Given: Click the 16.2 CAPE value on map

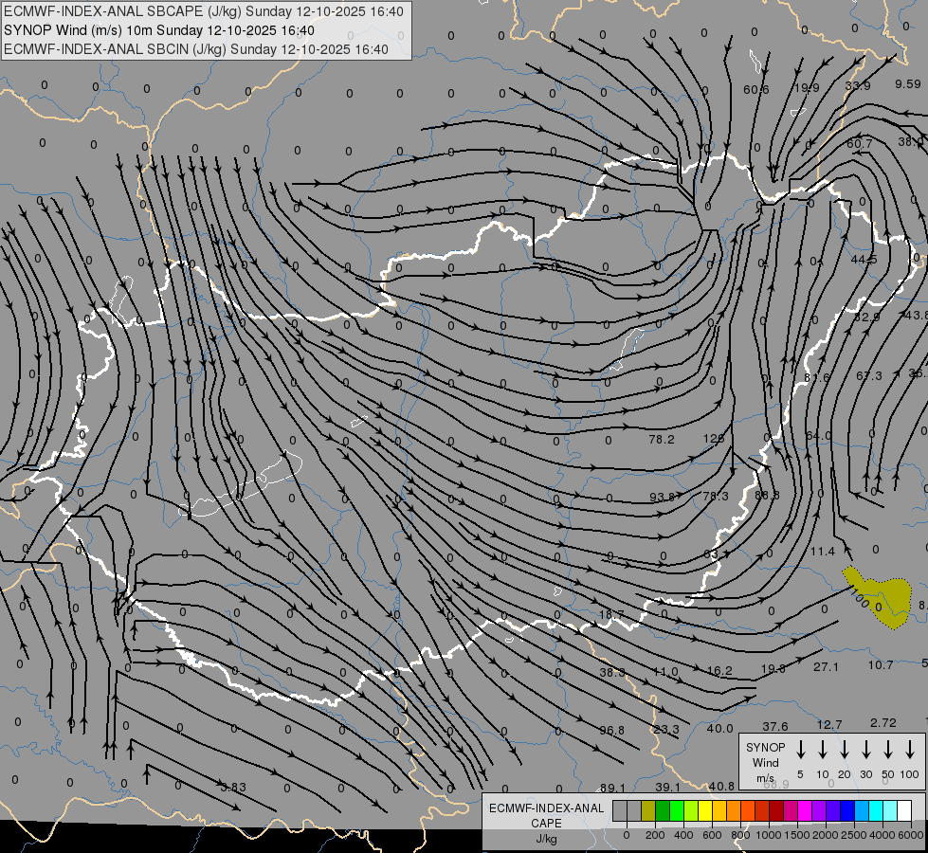Looking at the screenshot, I should pyautogui.click(x=719, y=670).
